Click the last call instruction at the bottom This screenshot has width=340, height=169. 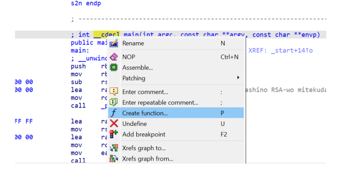pyautogui.click(x=78, y=160)
